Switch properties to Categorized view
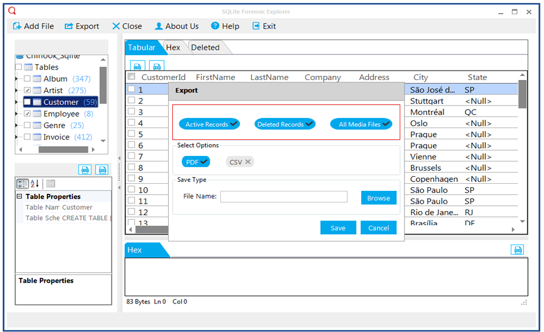 [23, 183]
